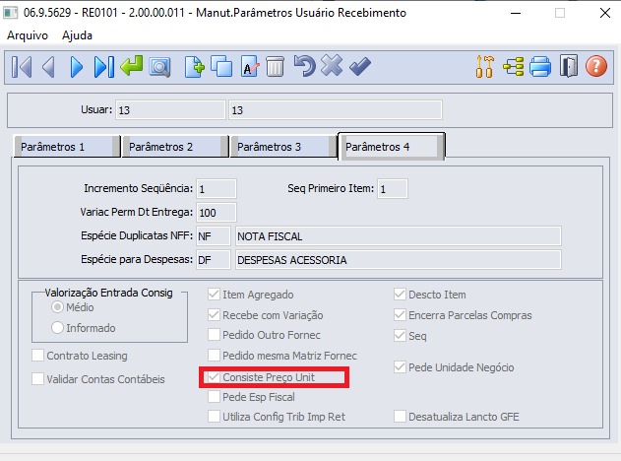Toggle Encerra Parcelas Compras checkbox
The image size is (621, 461).
(400, 315)
